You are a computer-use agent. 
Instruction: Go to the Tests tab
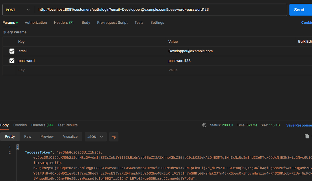point(139,23)
